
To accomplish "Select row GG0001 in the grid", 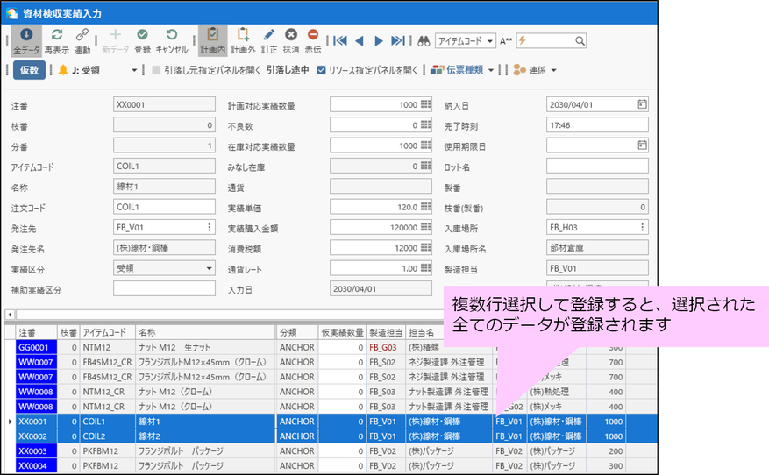I will point(36,347).
